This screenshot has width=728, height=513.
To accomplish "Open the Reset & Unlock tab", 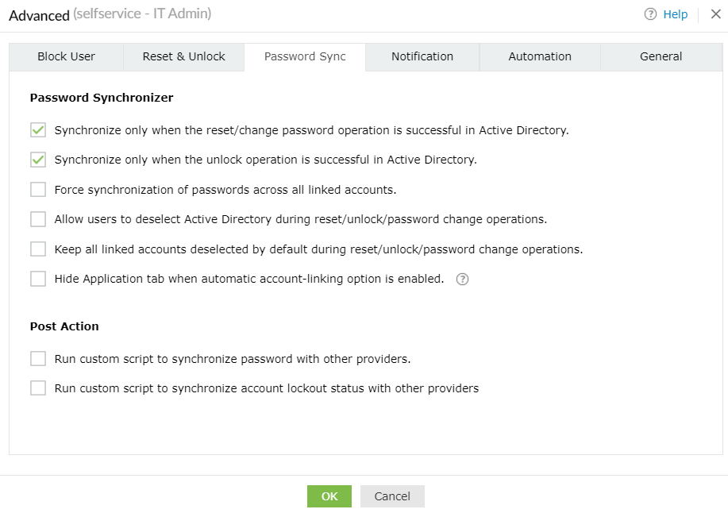I will [183, 56].
